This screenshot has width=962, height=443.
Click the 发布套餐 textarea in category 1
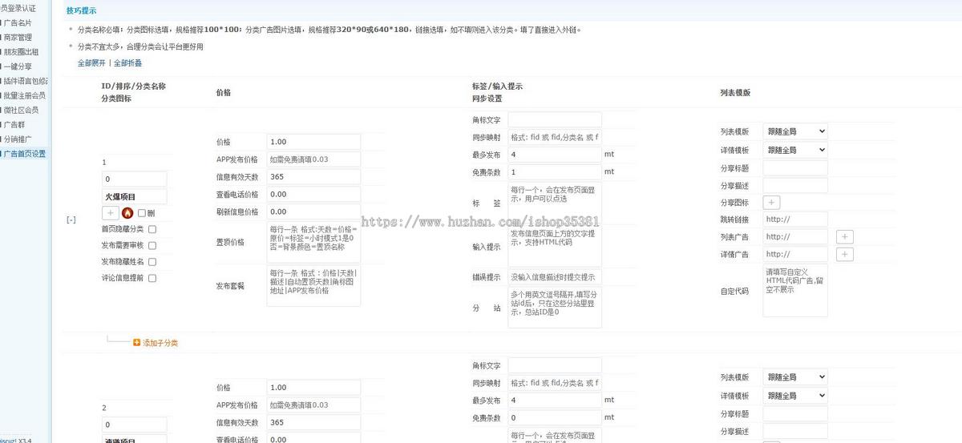(x=313, y=286)
